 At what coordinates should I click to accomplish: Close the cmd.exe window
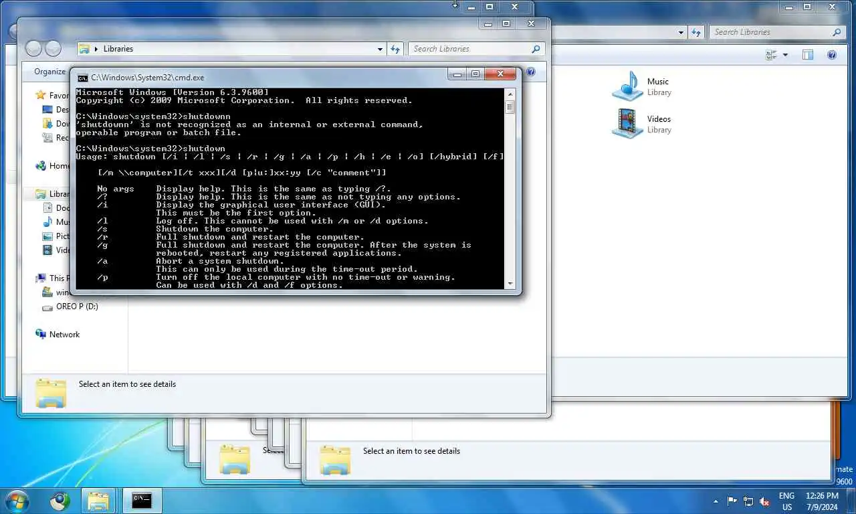click(x=500, y=74)
